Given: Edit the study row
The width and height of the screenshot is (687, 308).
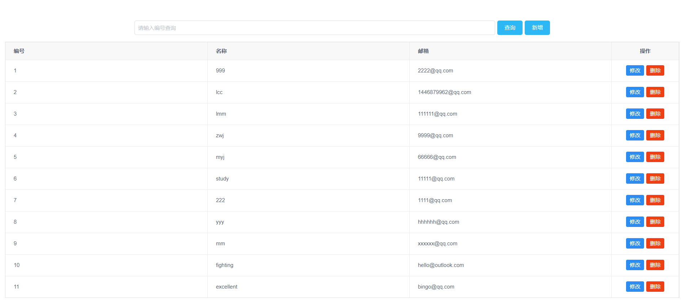Looking at the screenshot, I should 635,179.
